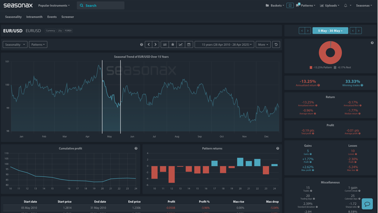Click the help icon left of chart navigation arrows
The height and width of the screenshot is (213, 378).
coord(142,44)
